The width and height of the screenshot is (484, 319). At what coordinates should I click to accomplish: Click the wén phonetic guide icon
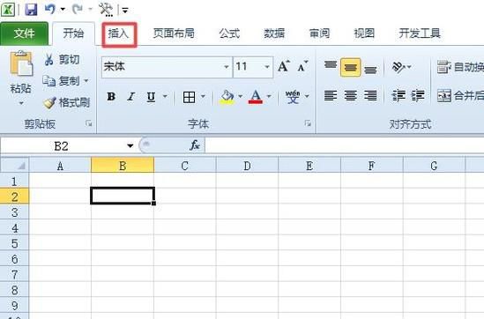click(x=293, y=97)
